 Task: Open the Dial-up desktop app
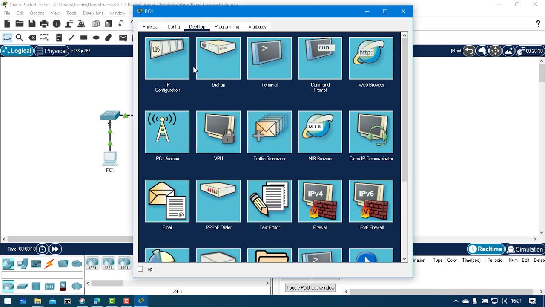tap(218, 58)
